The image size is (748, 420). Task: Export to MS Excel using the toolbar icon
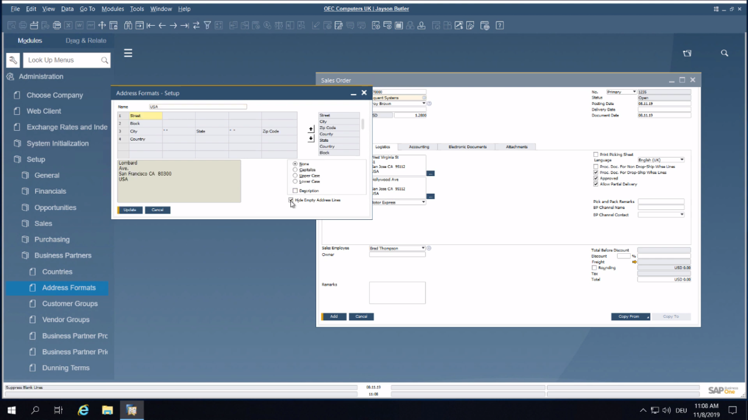click(x=68, y=25)
